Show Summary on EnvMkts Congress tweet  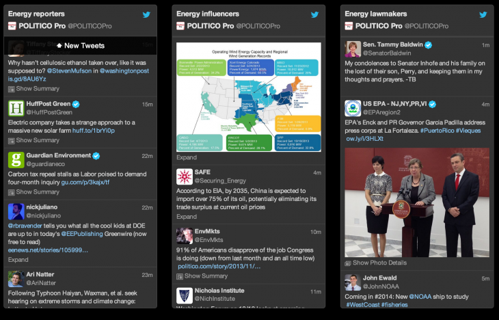[206, 276]
